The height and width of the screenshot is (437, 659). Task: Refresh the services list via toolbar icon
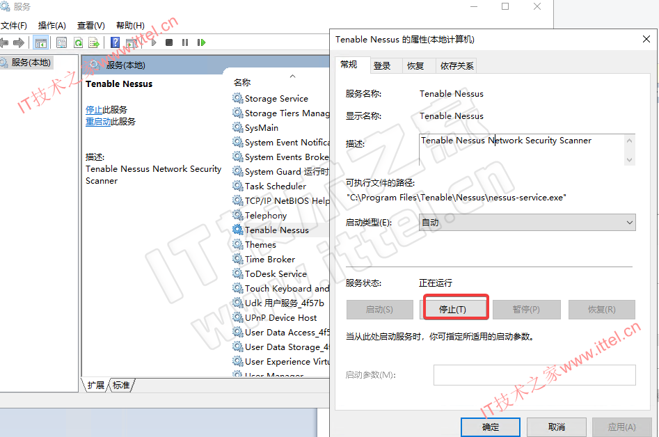[78, 42]
